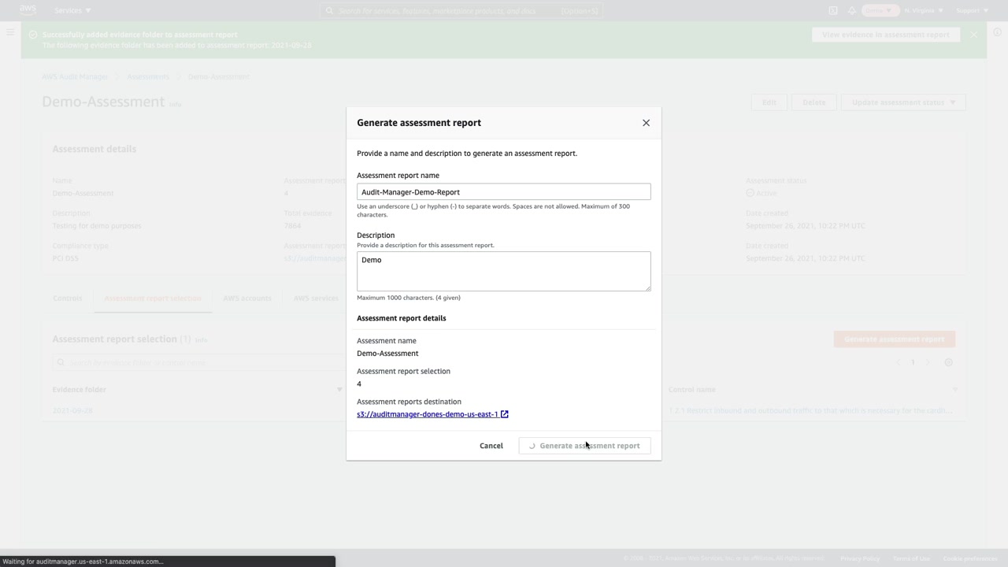The height and width of the screenshot is (567, 1008).
Task: Switch to the AWS services tab
Action: (316, 298)
